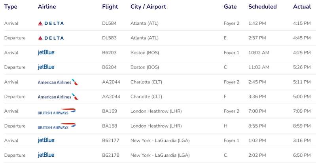Click British Airways logo for flight BA158
This screenshot has height=163, width=316.
click(x=57, y=126)
